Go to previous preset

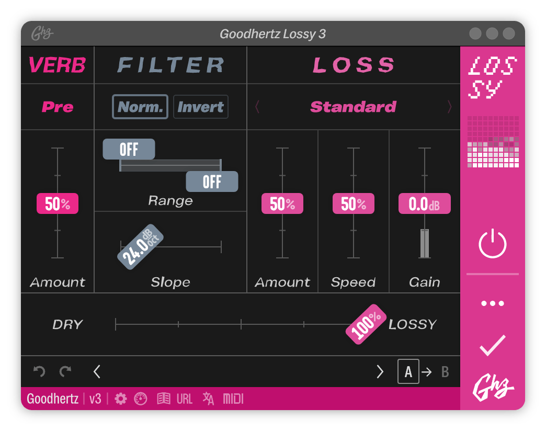(97, 371)
